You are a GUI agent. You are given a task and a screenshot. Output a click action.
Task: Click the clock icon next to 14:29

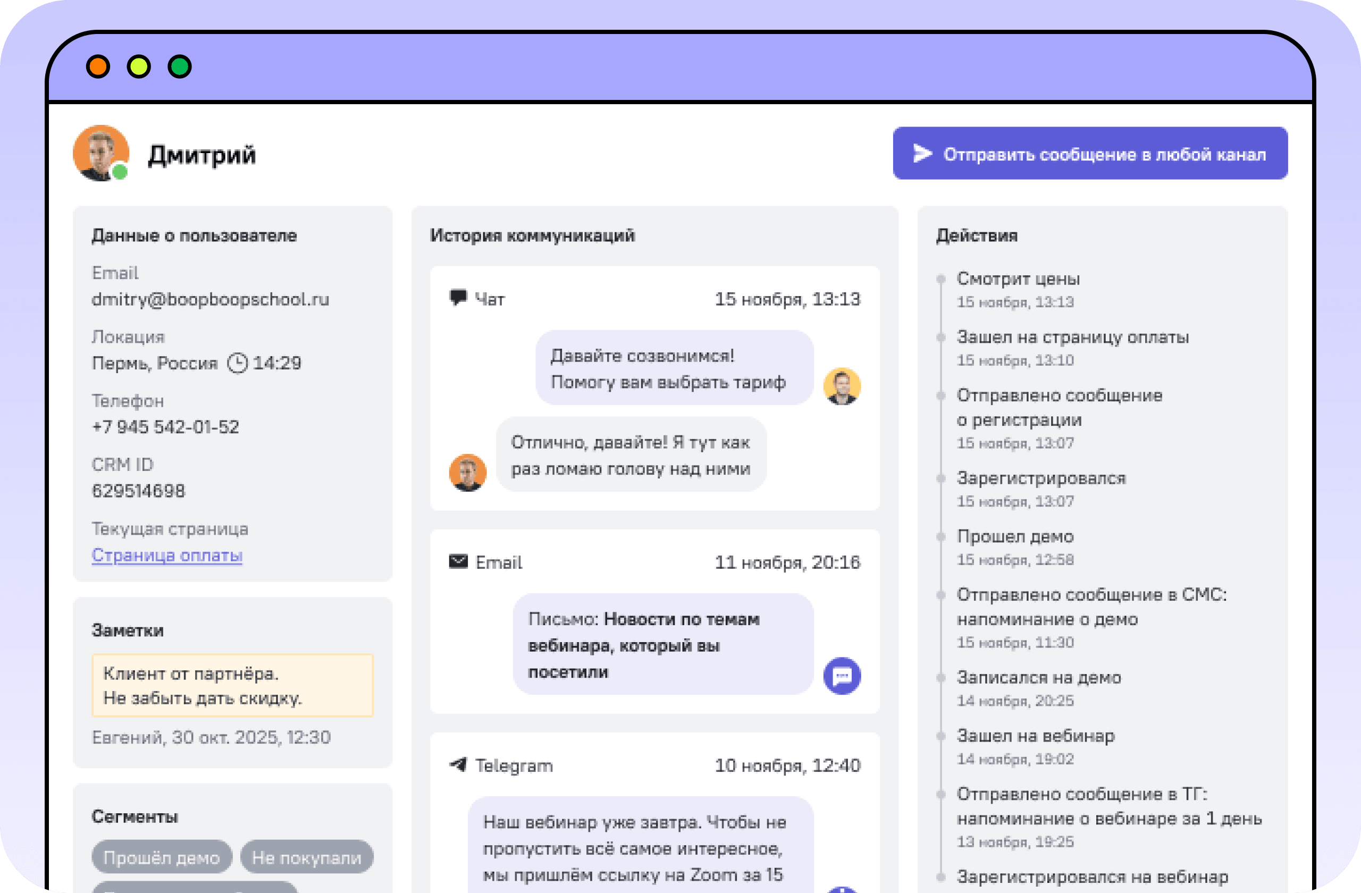pos(237,363)
